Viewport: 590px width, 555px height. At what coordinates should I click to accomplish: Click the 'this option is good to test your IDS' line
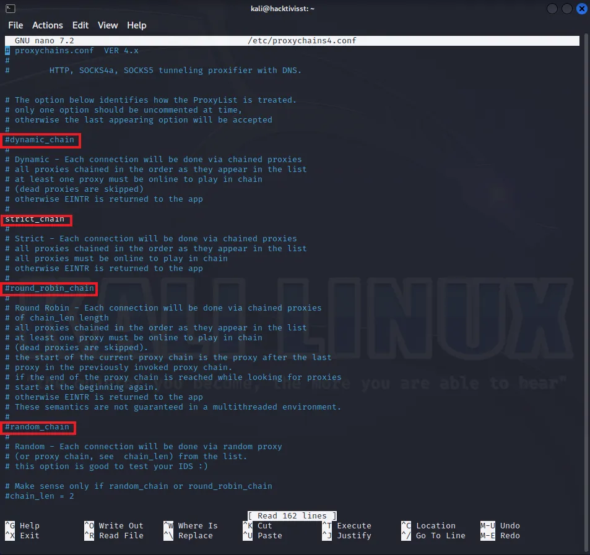[x=106, y=467]
